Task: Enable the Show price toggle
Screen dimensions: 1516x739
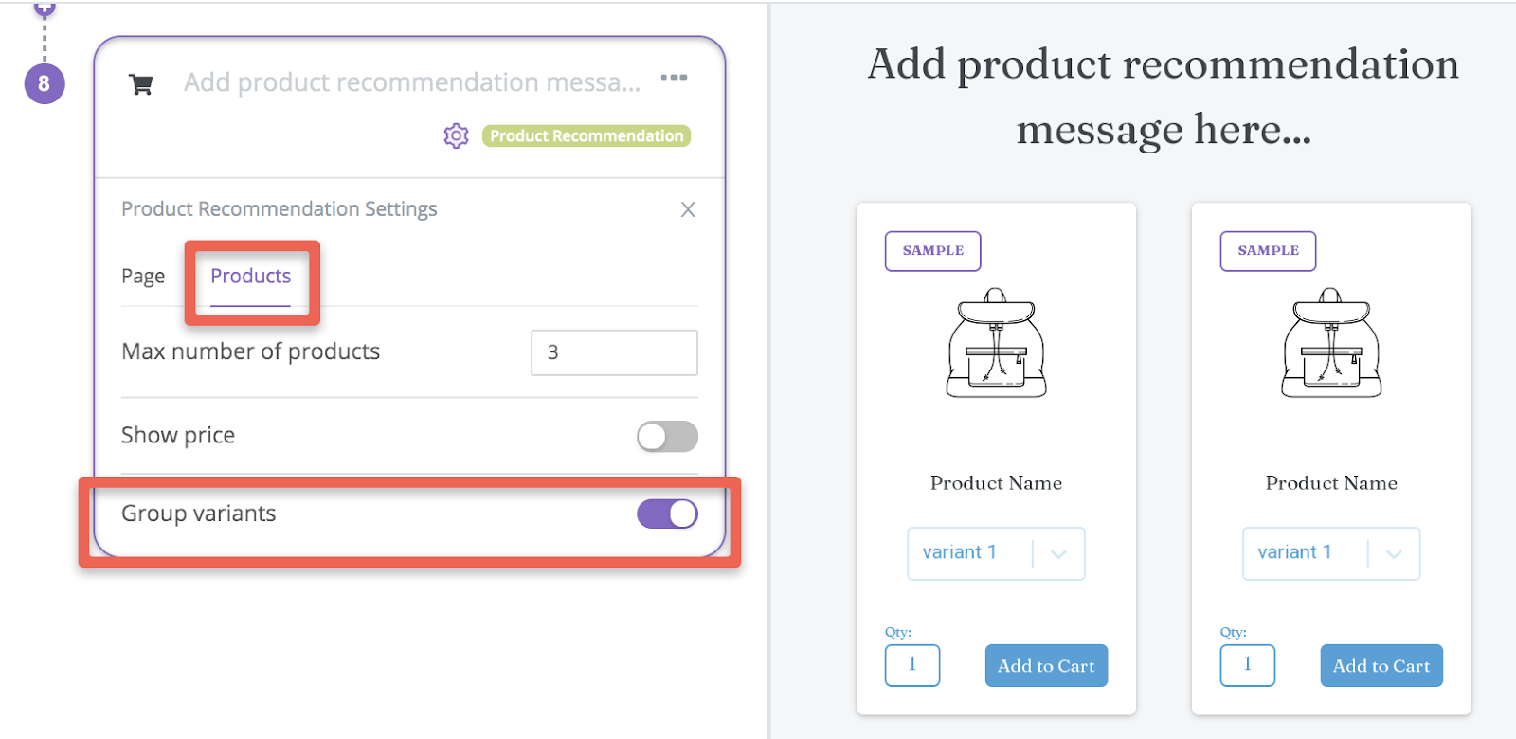Action: [x=667, y=437]
